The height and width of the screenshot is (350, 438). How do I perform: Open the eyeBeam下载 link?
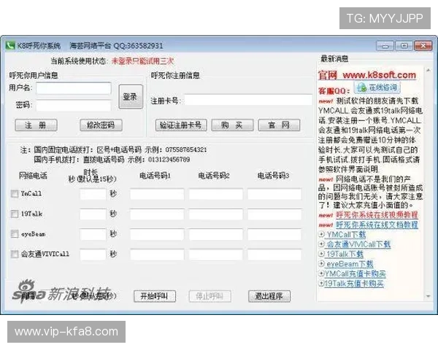[350, 264]
